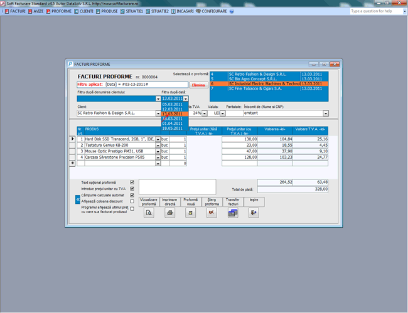Open the SITUATII1 menu

(x=132, y=11)
